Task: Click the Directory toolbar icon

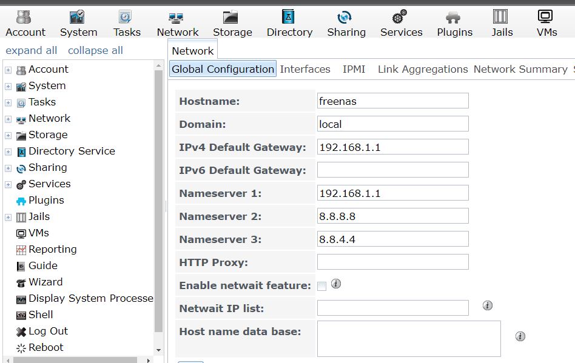Action: click(x=289, y=24)
